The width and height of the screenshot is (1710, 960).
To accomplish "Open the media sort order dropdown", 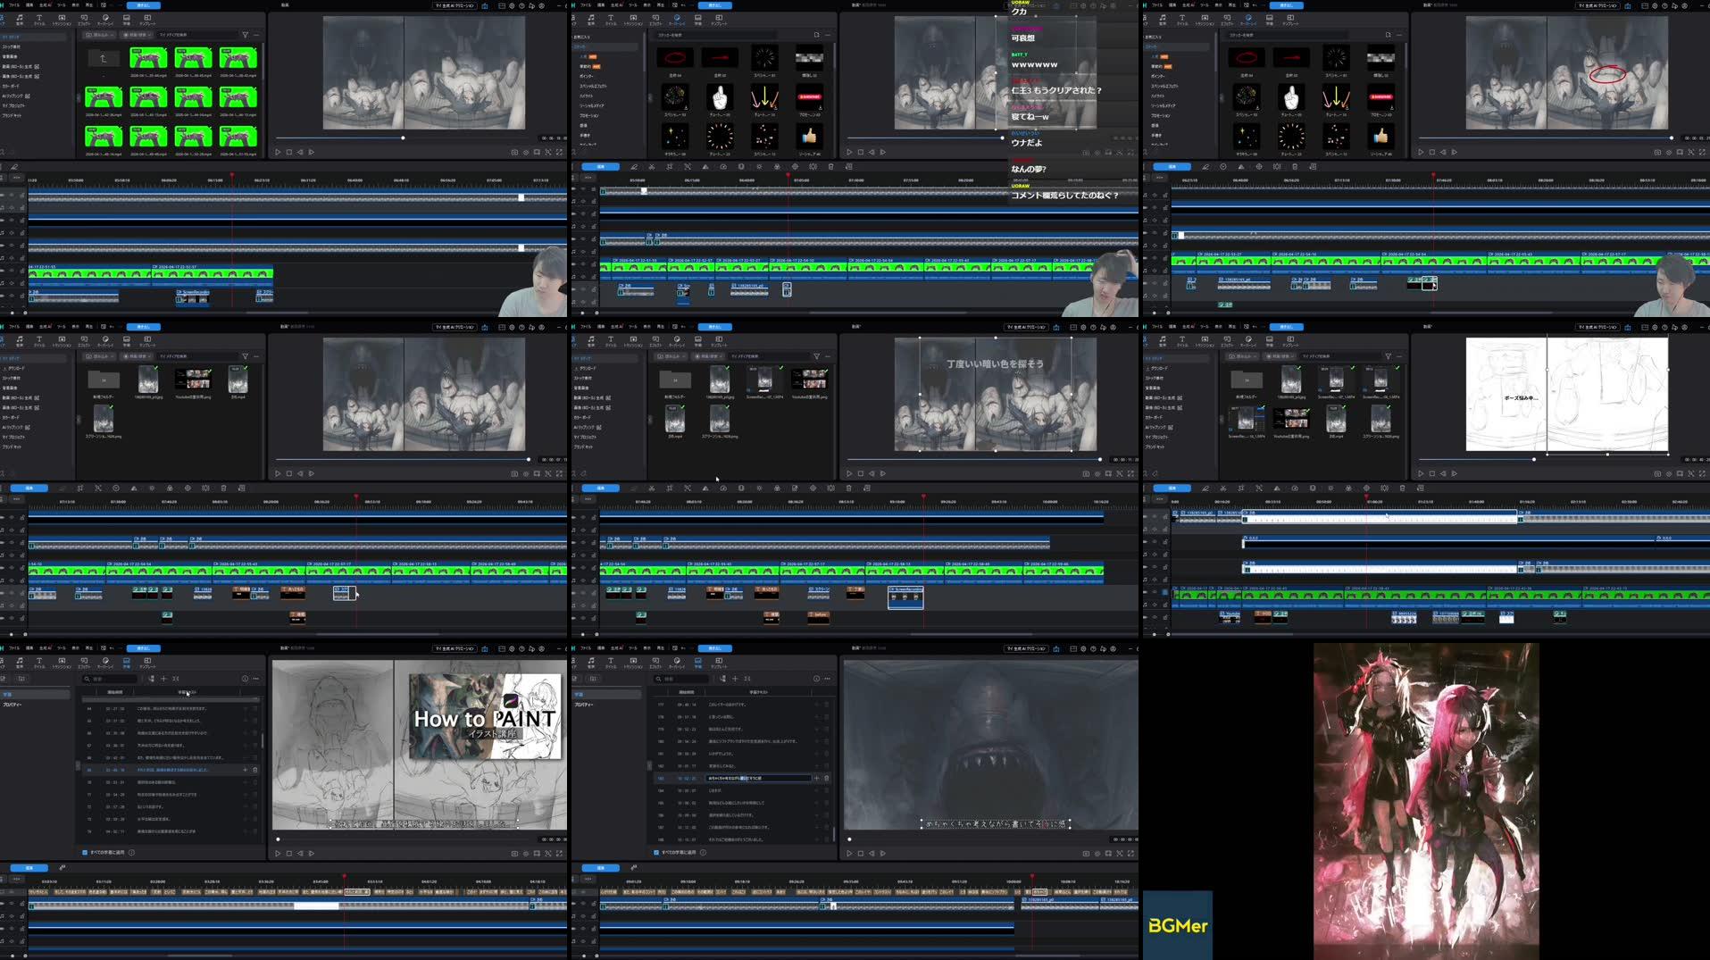I will point(134,34).
